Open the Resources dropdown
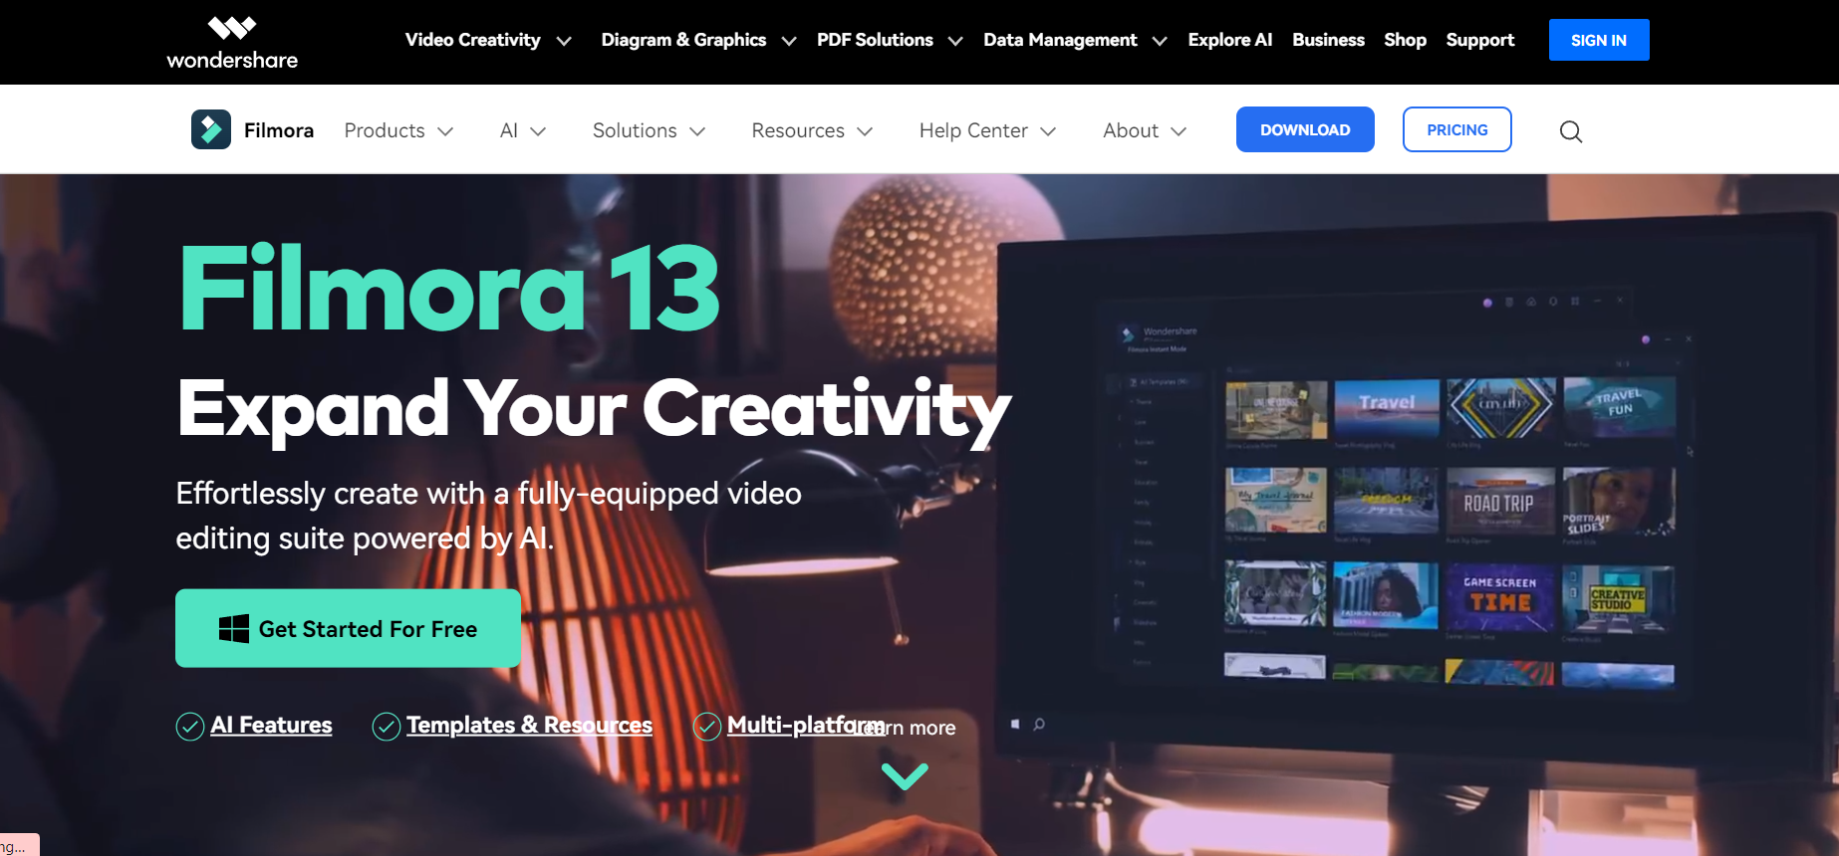The height and width of the screenshot is (856, 1839). pos(812,130)
